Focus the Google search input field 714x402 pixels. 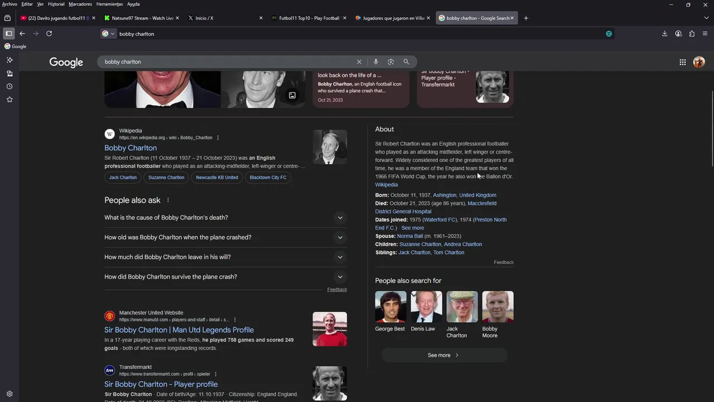[229, 62]
